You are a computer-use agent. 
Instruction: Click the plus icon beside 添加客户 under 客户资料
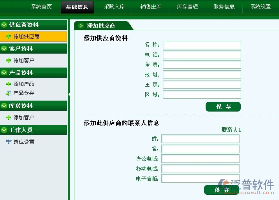click(9, 61)
